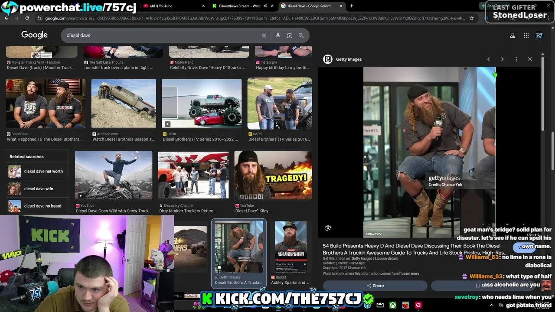Close the Getty Images preview panel

530,59
